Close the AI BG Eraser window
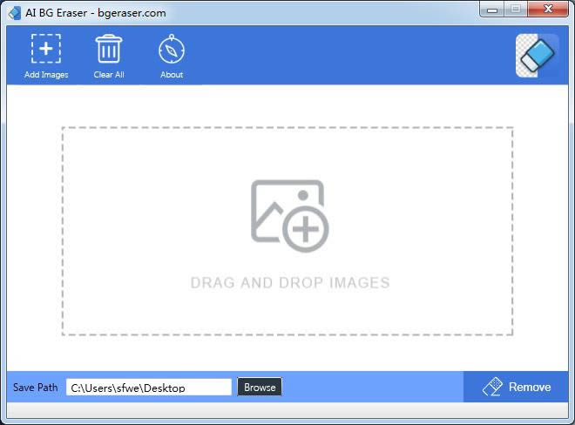Screen dimensions: 575x425 (548, 10)
